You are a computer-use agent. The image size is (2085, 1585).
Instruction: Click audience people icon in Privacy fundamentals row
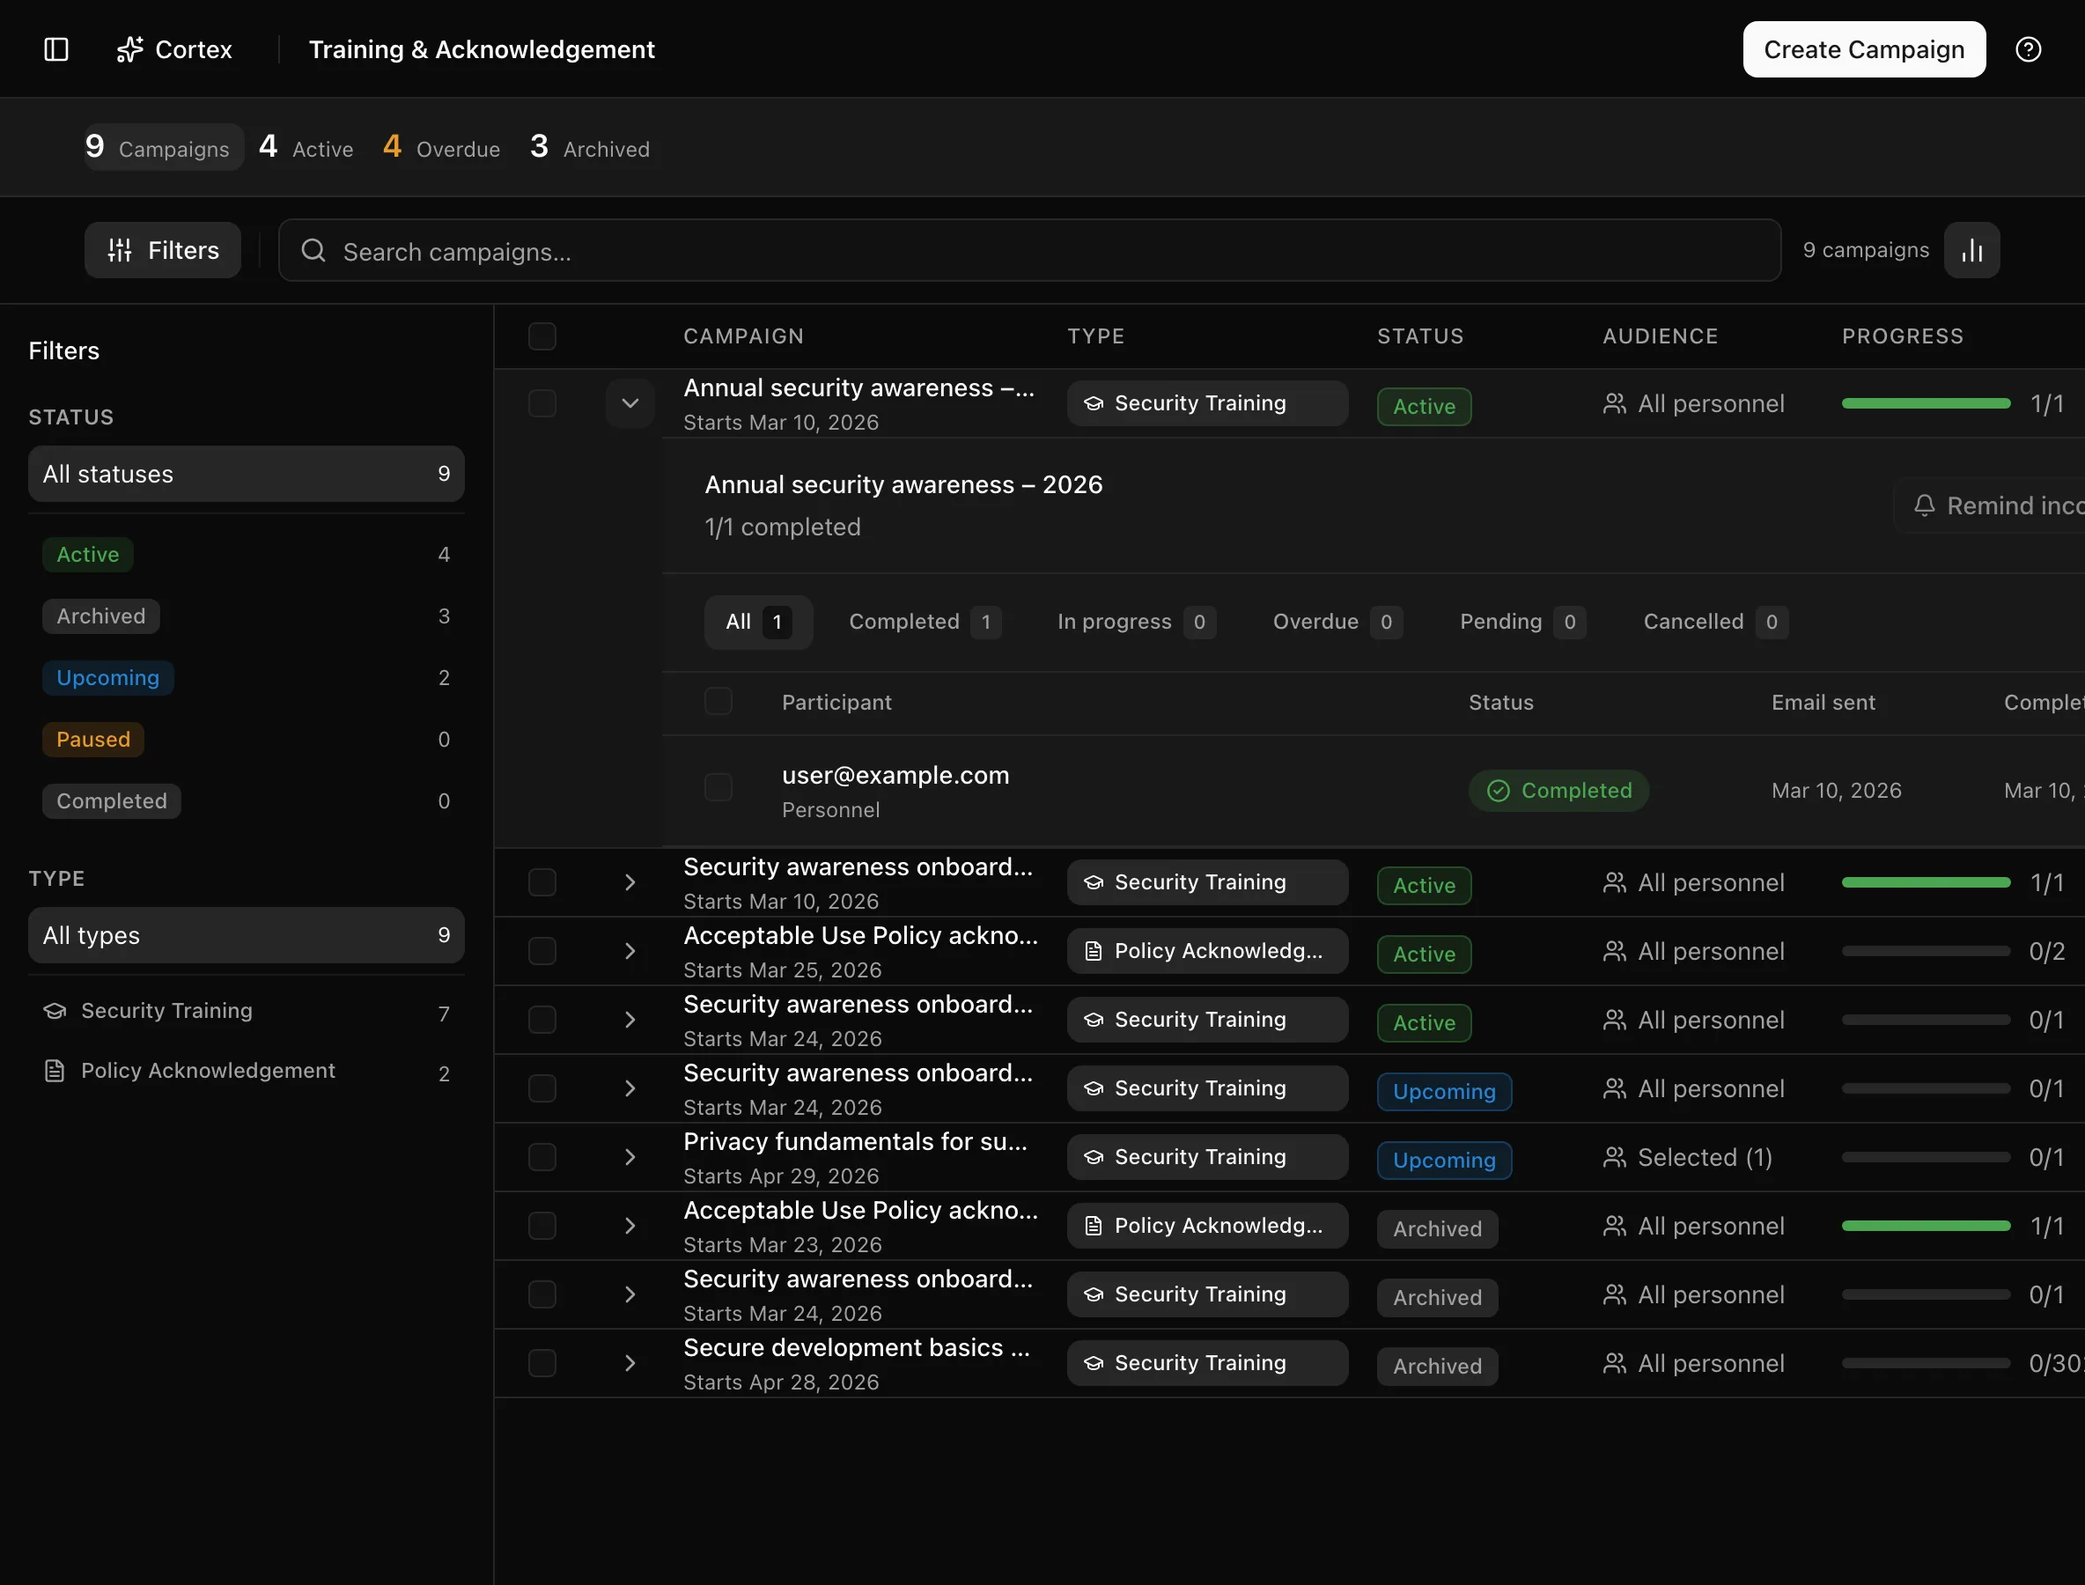coord(1613,1157)
